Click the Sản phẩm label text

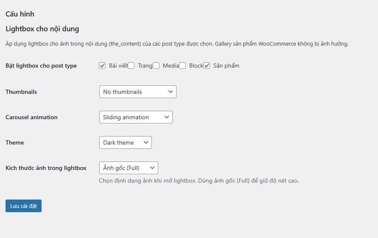[226, 66]
